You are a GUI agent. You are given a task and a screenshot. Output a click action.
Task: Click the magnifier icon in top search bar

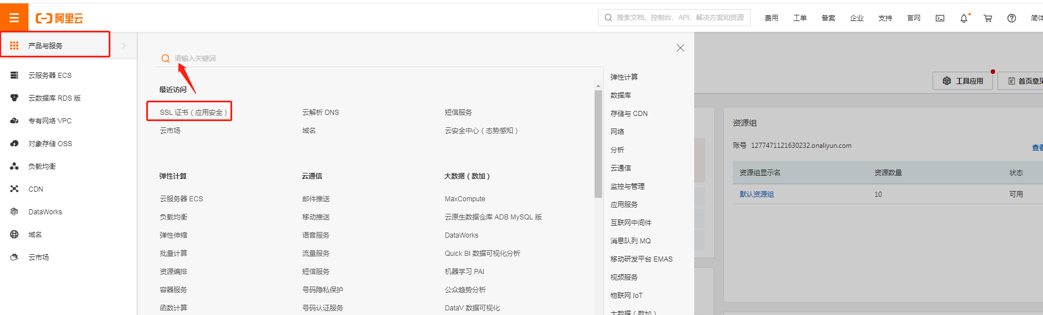pos(608,18)
